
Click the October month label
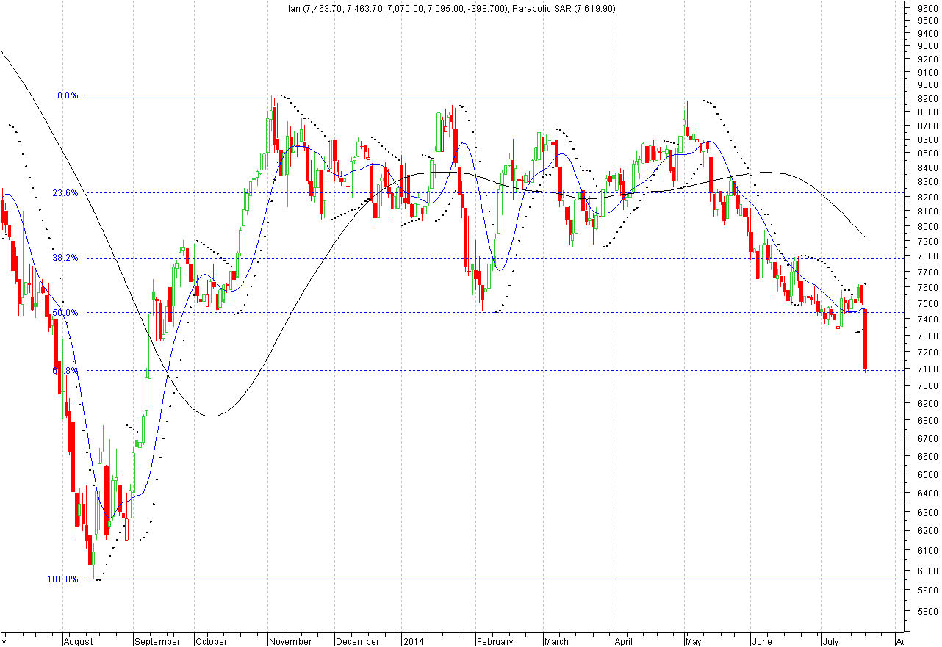(x=212, y=642)
